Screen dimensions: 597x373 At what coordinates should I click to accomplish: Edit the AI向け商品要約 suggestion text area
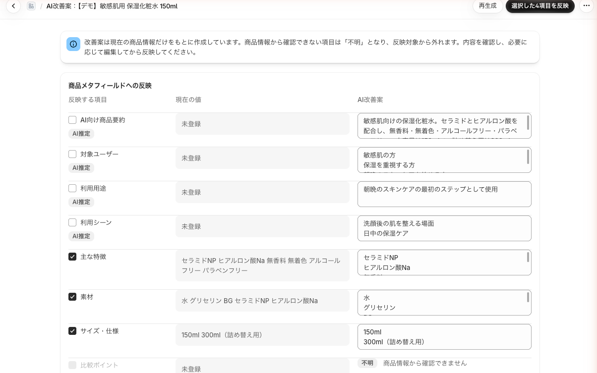[444, 126]
